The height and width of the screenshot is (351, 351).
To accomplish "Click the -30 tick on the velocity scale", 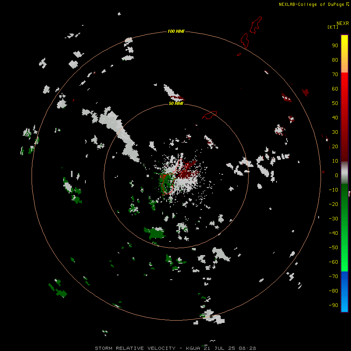I will pos(333,219).
